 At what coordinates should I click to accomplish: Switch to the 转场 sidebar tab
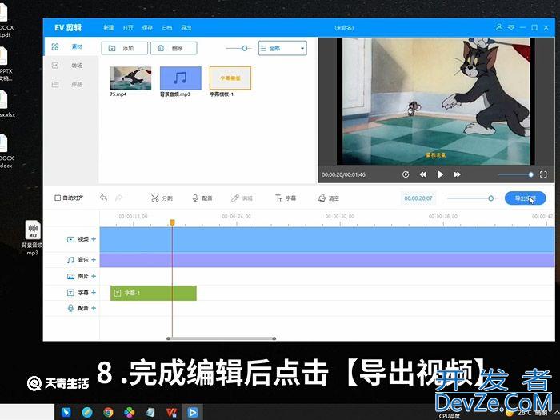pyautogui.click(x=70, y=66)
